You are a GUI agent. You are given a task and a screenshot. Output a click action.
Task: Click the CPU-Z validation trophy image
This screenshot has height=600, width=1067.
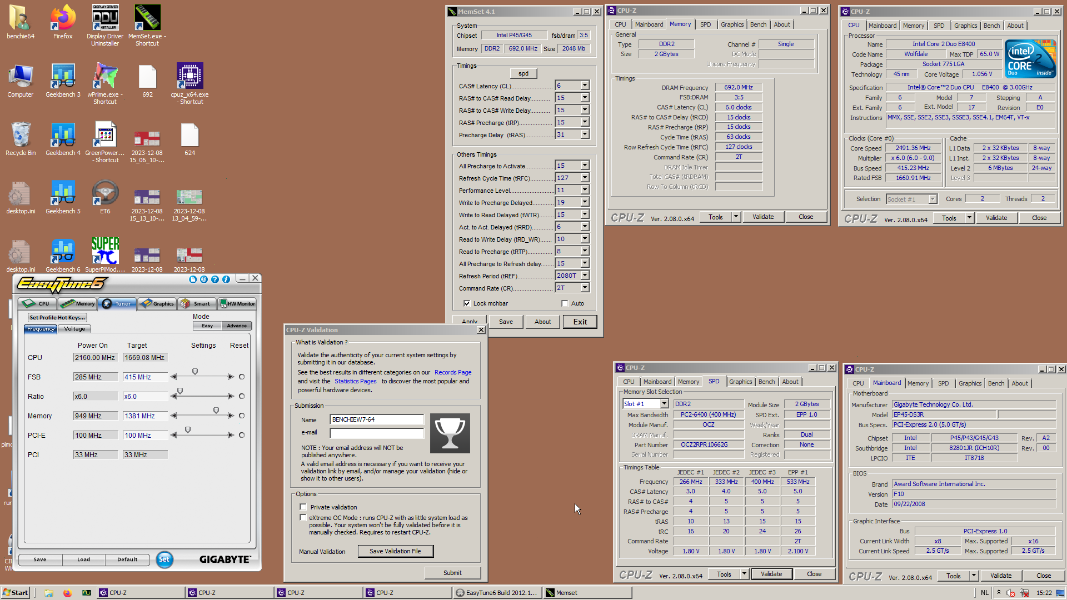(450, 433)
